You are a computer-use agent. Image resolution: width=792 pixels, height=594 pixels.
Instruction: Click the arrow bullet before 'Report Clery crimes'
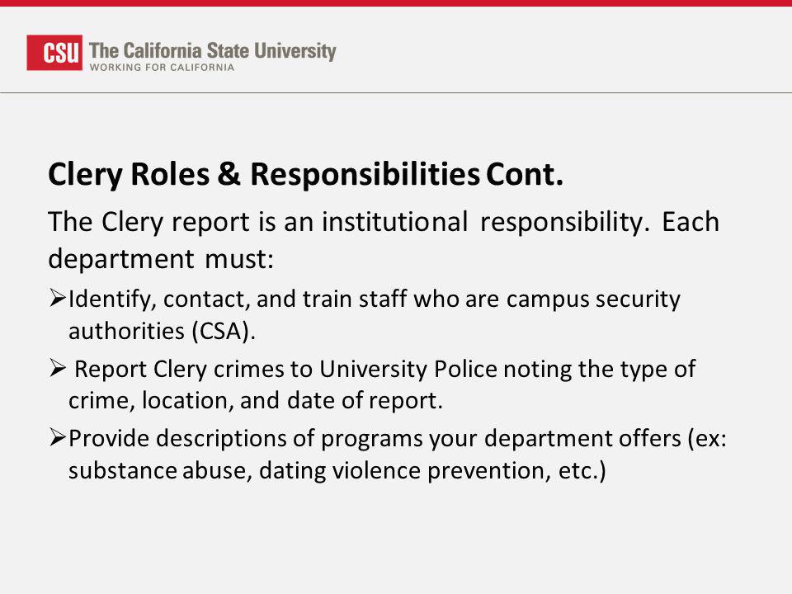coord(58,368)
